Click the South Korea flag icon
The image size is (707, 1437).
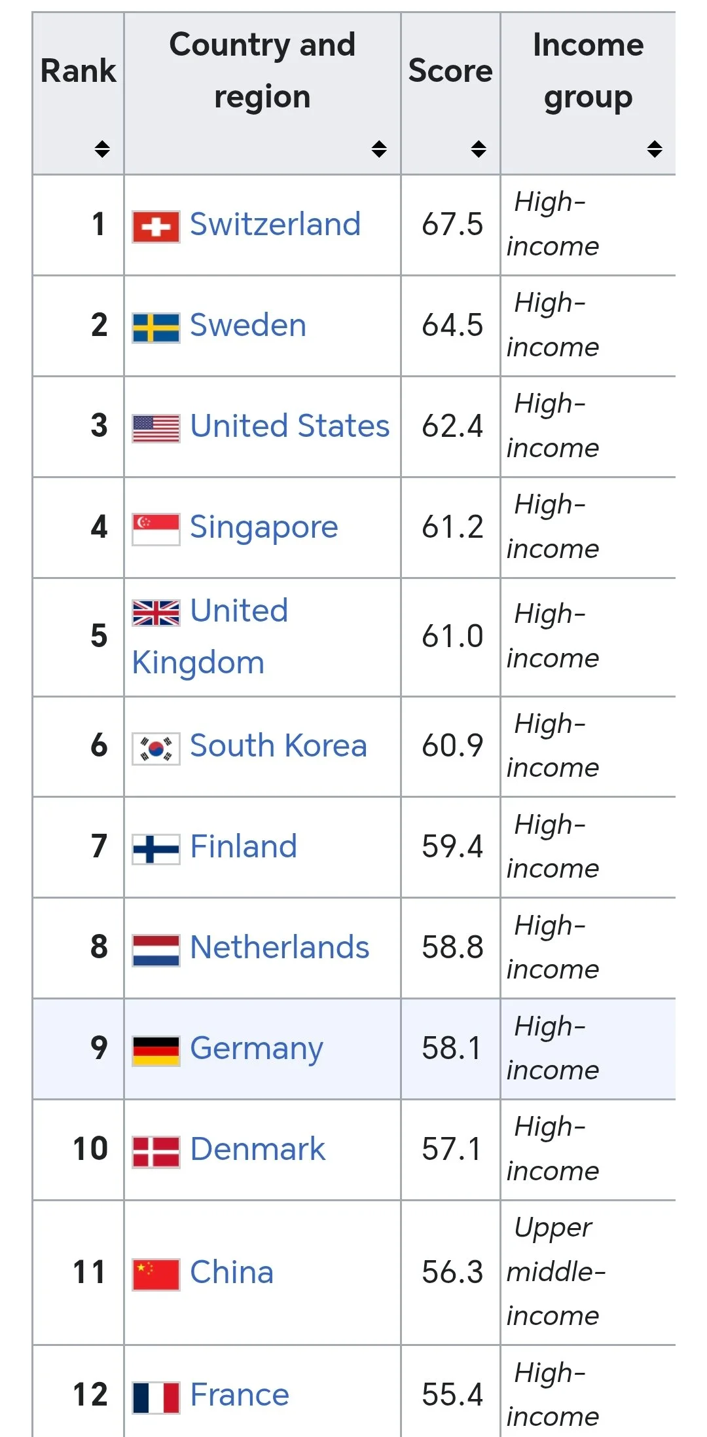[156, 748]
